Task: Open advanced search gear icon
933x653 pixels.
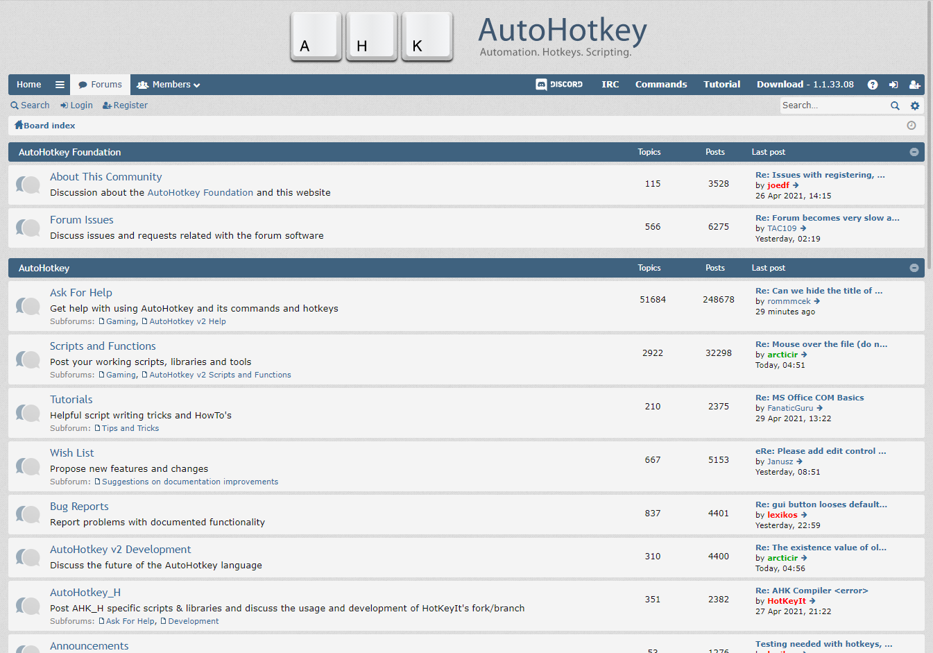Action: (915, 105)
